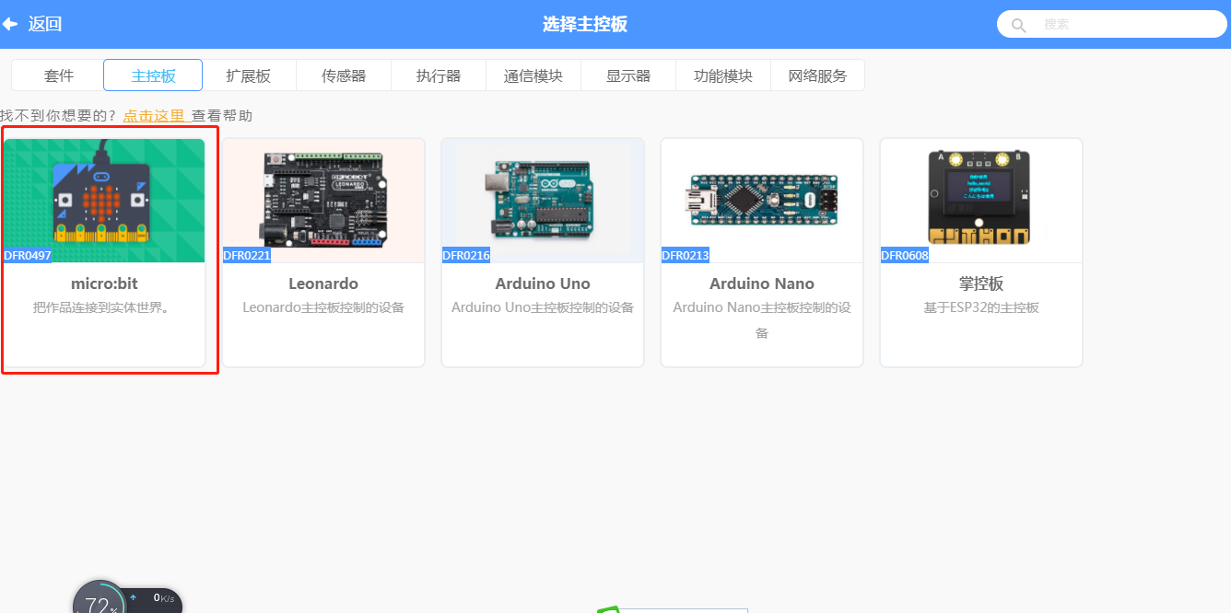Switch to the 功能模块 tab

coord(723,75)
